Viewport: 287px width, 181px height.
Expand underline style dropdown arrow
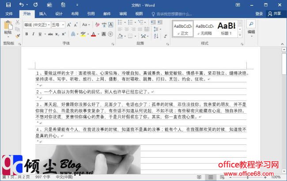point(45,34)
